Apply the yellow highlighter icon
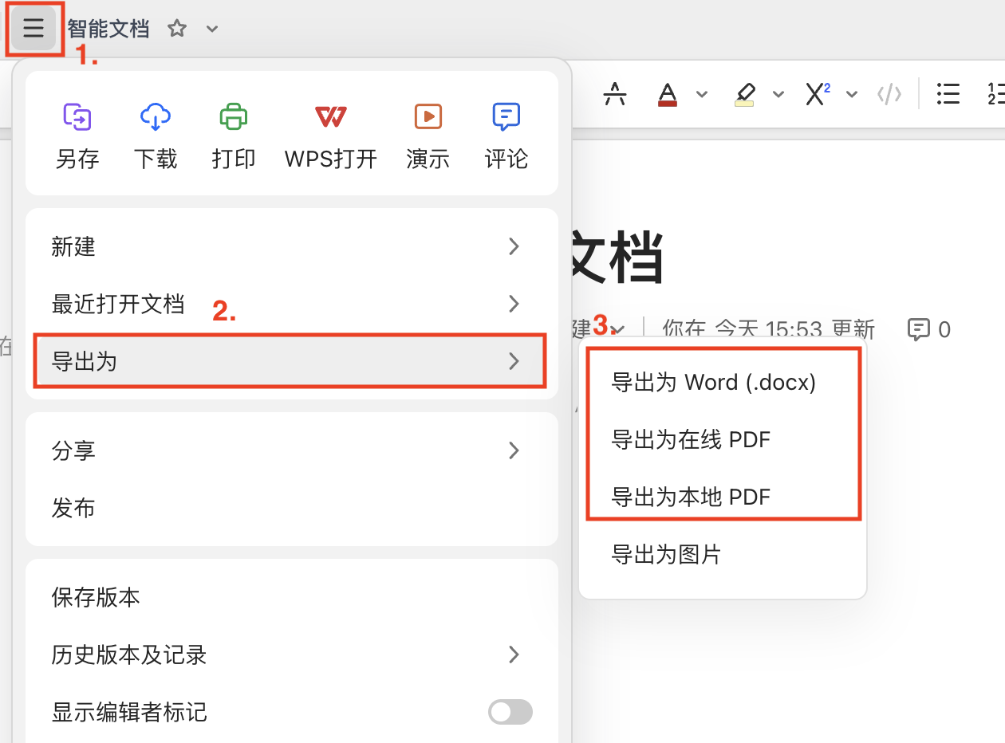Viewport: 1005px width, 743px height. click(x=744, y=94)
